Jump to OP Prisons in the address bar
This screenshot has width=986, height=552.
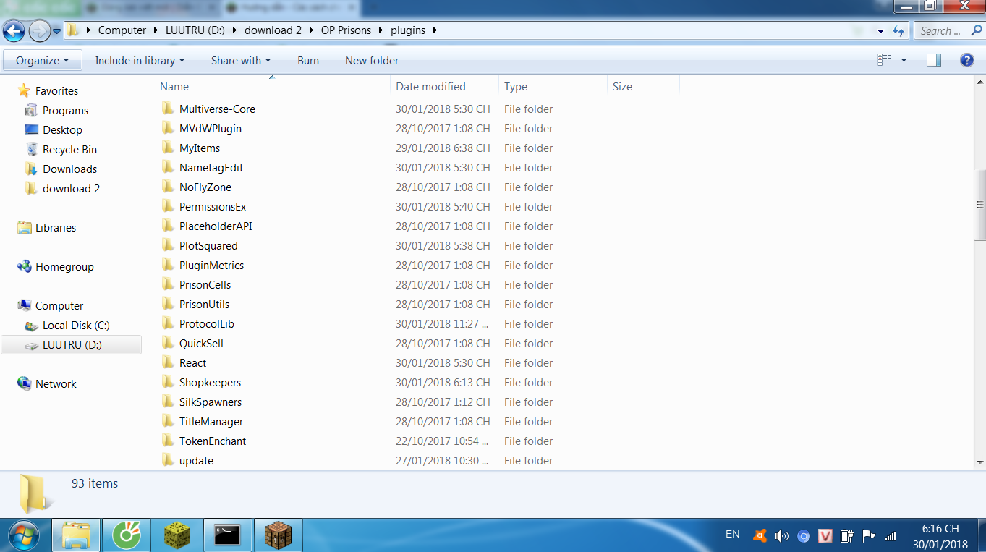tap(346, 30)
